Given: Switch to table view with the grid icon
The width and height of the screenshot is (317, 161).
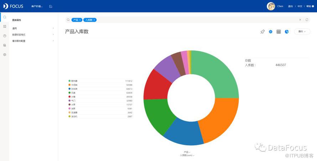Looking at the screenshot, I should point(279,32).
